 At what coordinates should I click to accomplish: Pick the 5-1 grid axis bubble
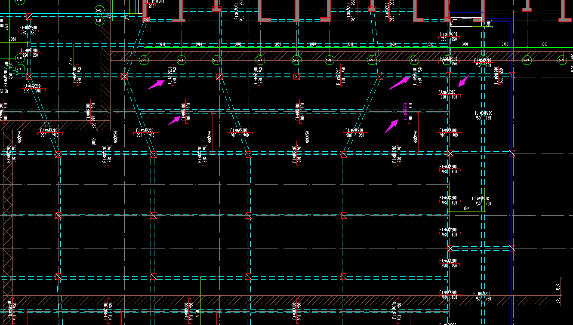point(144,60)
